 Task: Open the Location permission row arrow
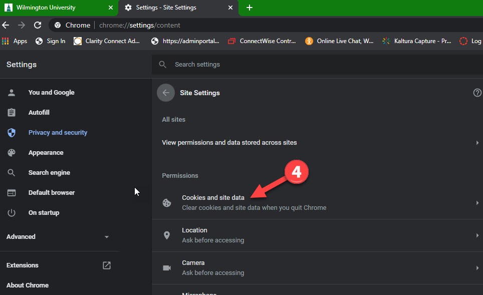click(477, 235)
